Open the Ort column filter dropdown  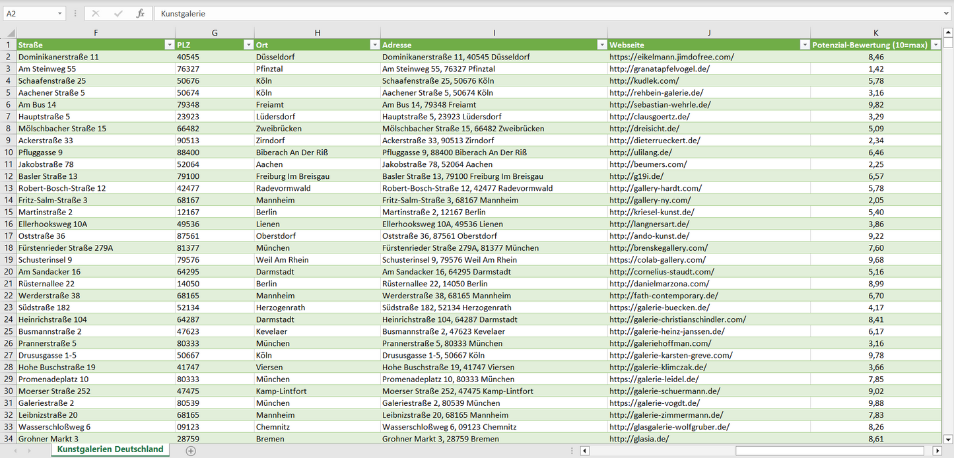point(375,45)
